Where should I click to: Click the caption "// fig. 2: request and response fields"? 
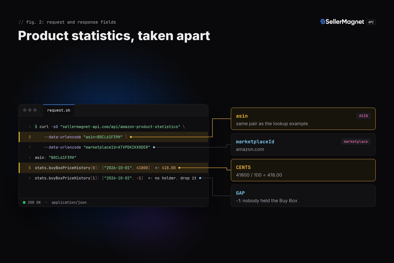(x=67, y=22)
